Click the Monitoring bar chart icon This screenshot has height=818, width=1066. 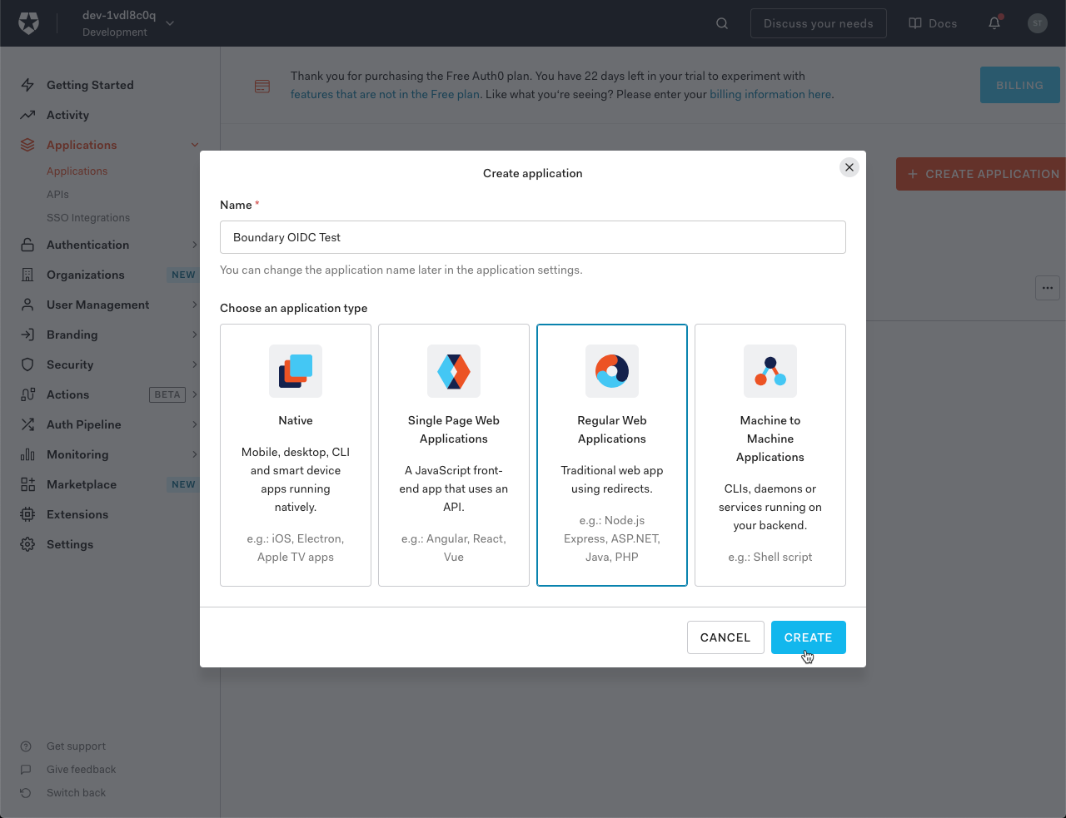point(27,454)
